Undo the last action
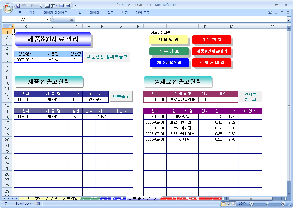The image size is (293, 208). [24, 5]
